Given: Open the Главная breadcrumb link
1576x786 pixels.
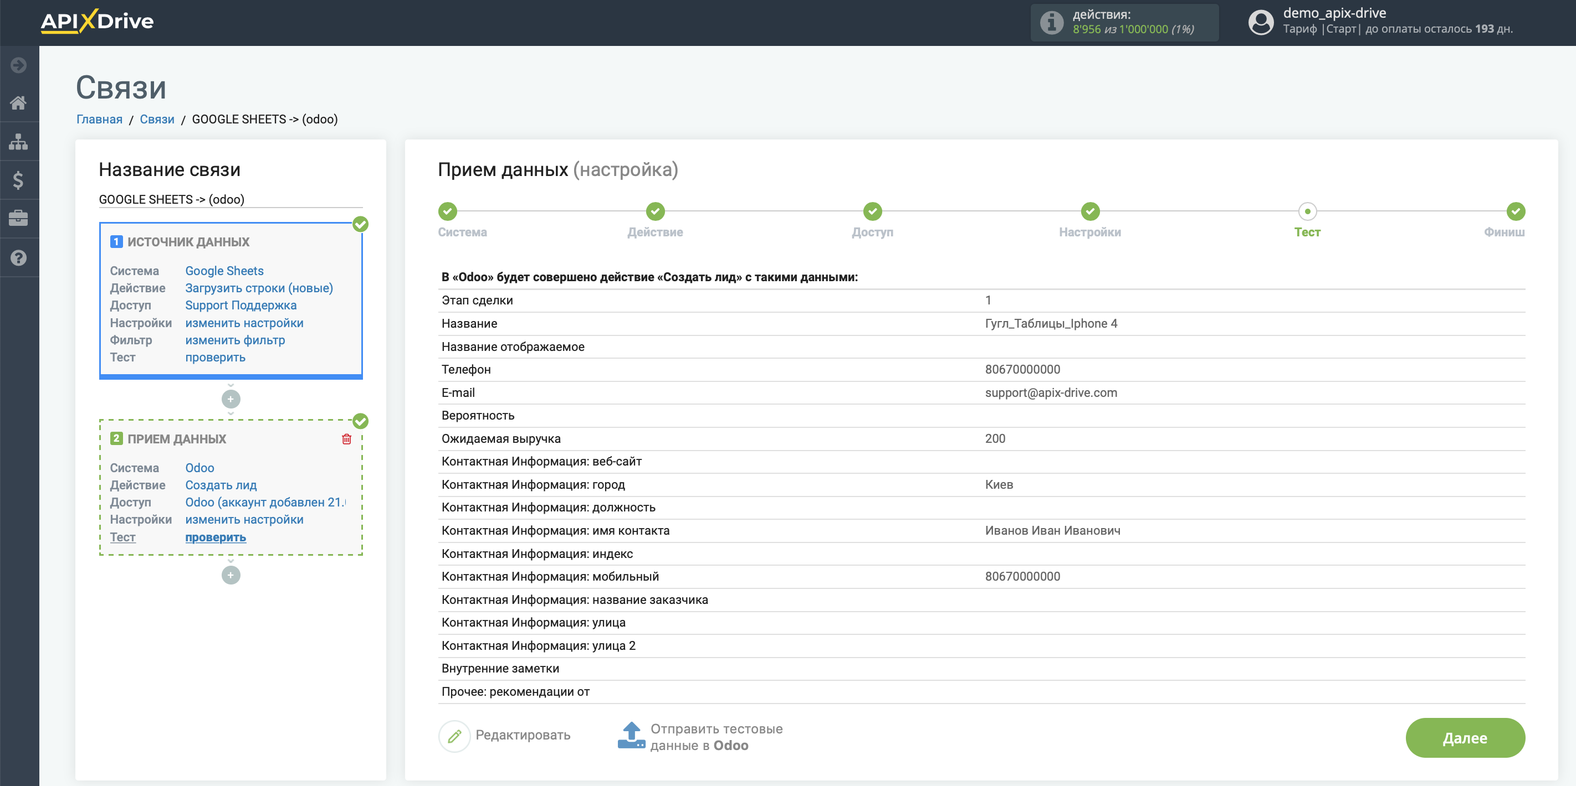Looking at the screenshot, I should click(x=99, y=119).
